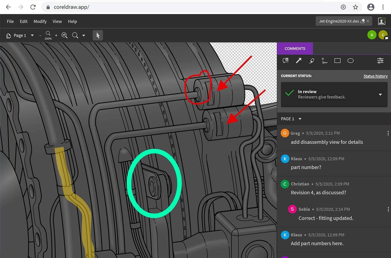Screen dimensions: 391x258
Task: Open the zoom options dropdown arrow
Action: 84,35
